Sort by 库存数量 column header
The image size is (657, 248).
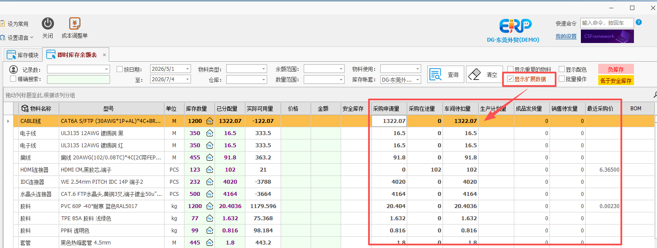[x=199, y=109]
